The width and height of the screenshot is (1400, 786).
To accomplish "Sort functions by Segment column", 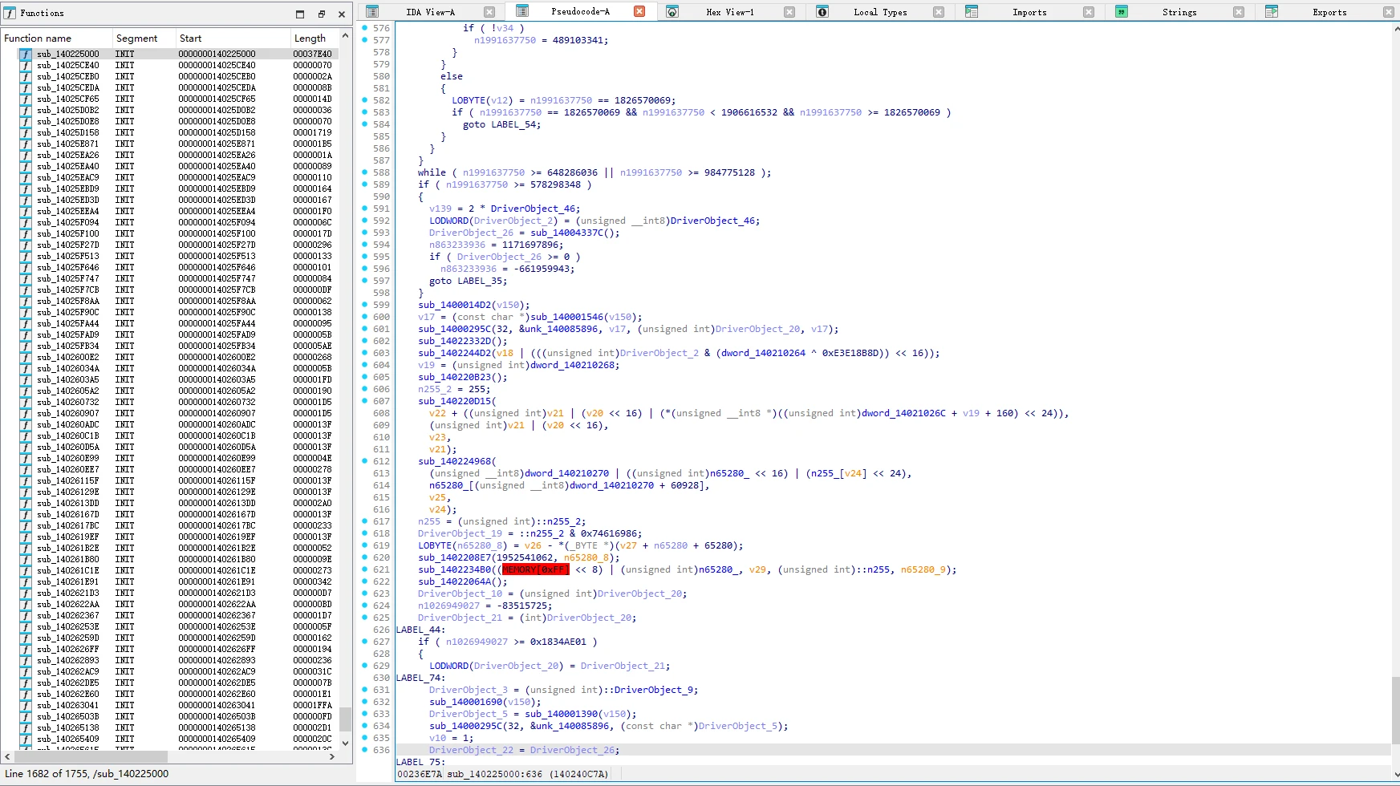I will point(144,38).
